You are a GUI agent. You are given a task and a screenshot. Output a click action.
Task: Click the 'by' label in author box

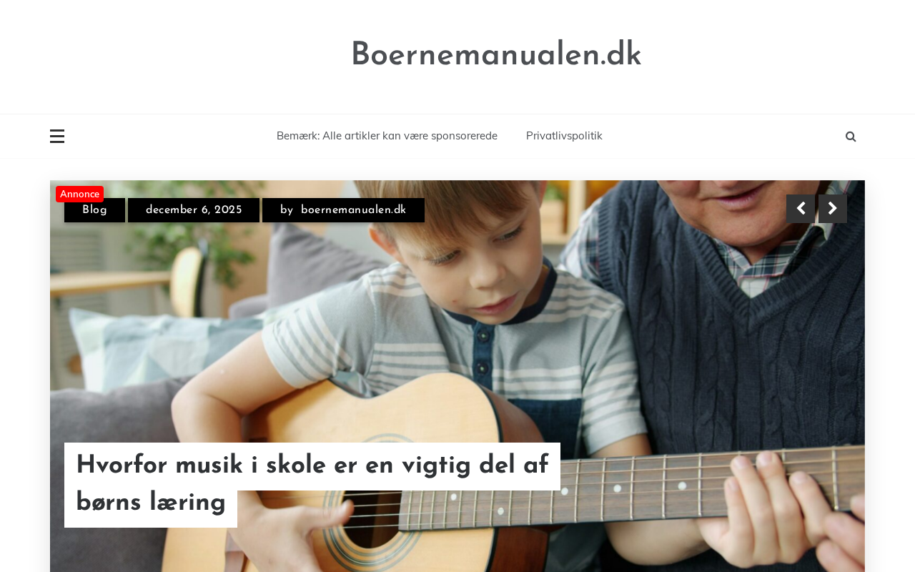[287, 210]
